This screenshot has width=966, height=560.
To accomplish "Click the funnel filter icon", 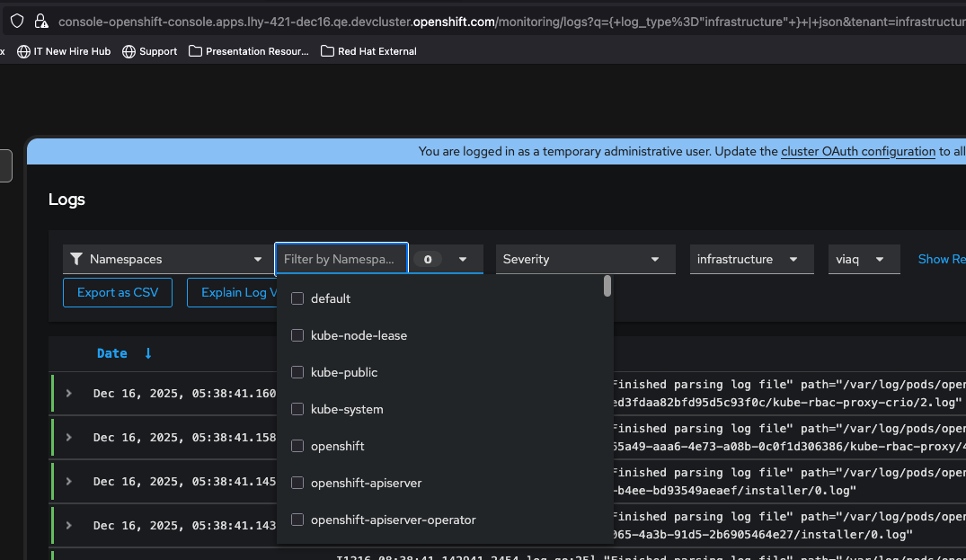I will pos(76,259).
